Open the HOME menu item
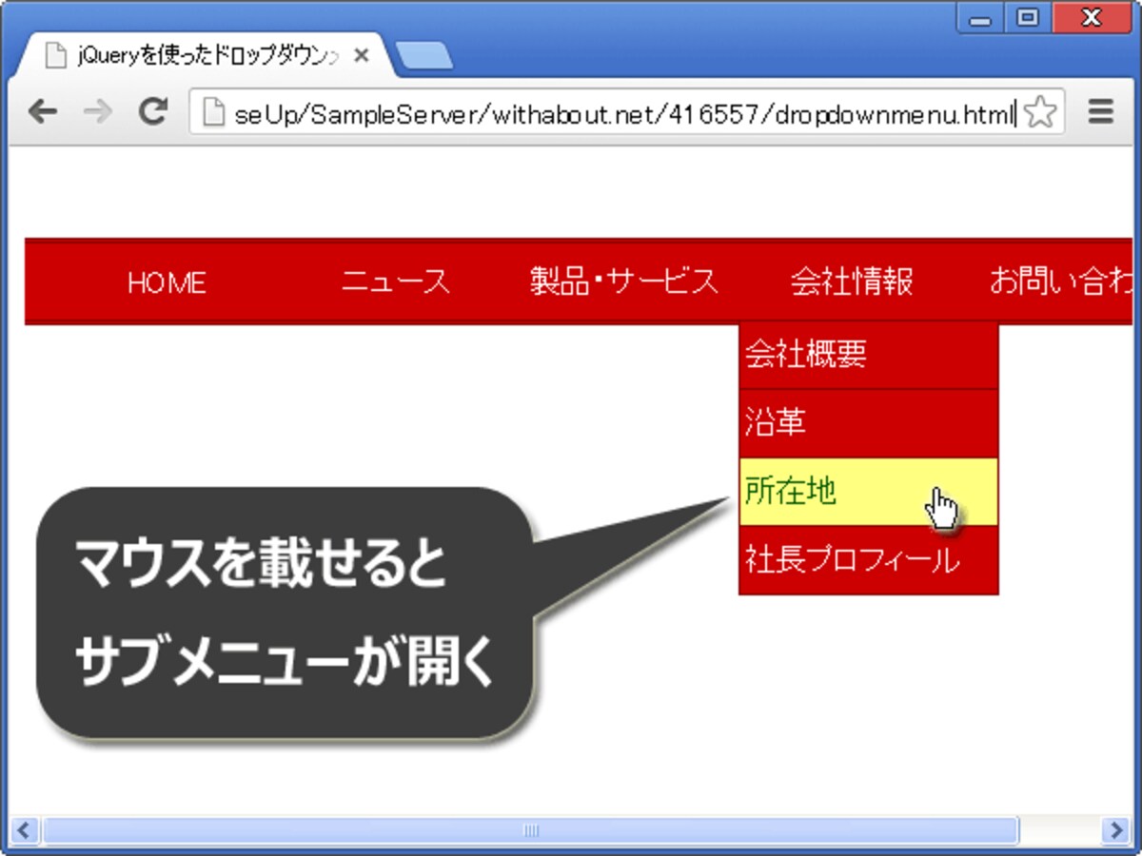 (167, 282)
